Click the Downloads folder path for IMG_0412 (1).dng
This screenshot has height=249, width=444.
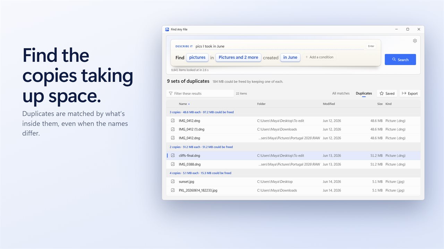pyautogui.click(x=277, y=129)
